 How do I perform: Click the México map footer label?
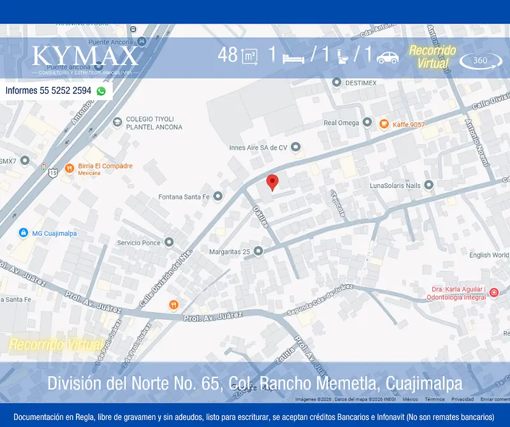pyautogui.click(x=411, y=400)
